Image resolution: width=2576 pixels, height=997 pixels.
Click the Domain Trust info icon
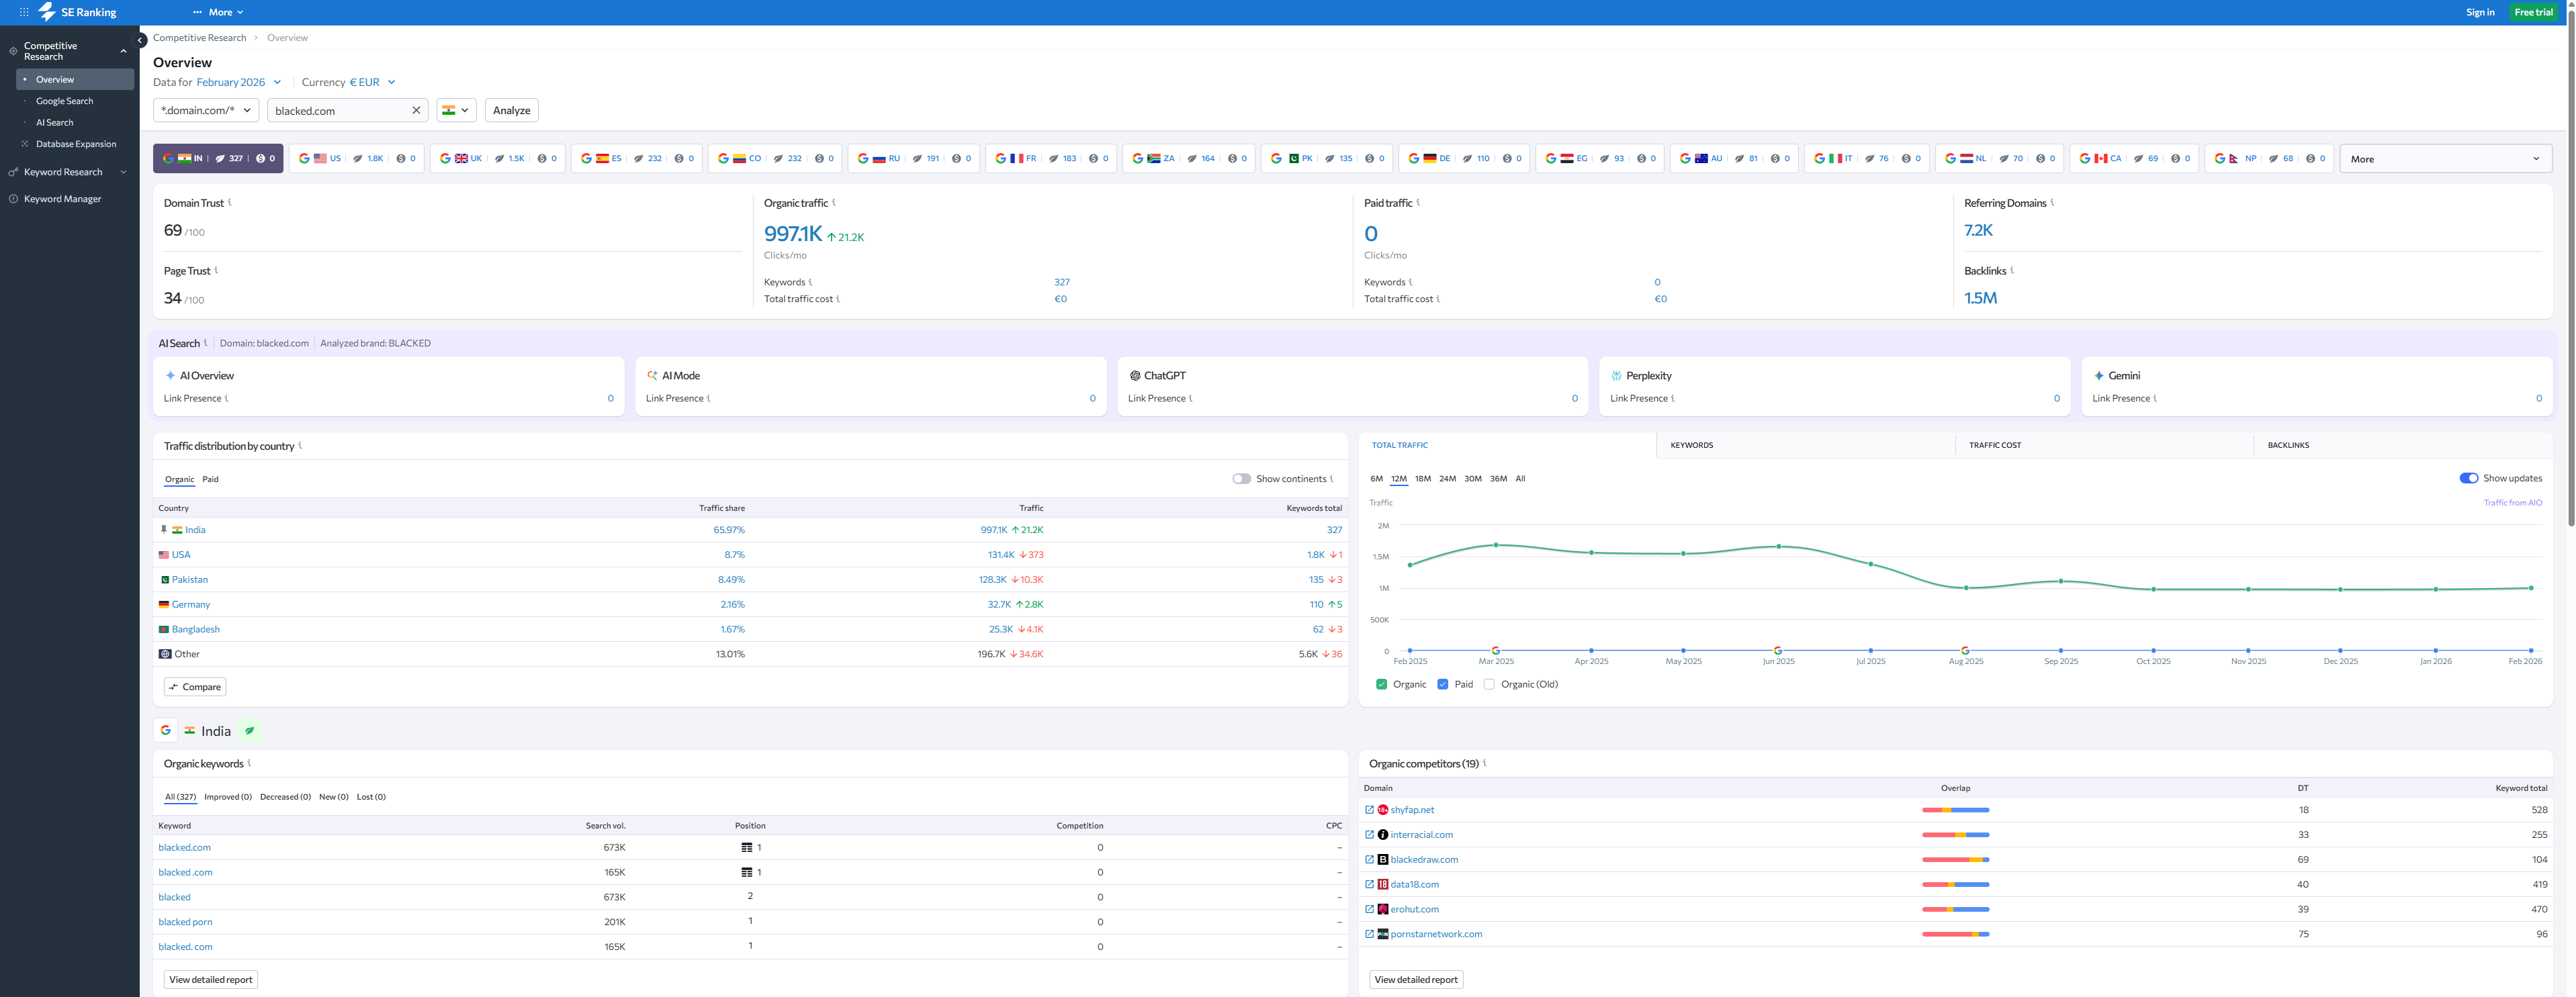[230, 202]
